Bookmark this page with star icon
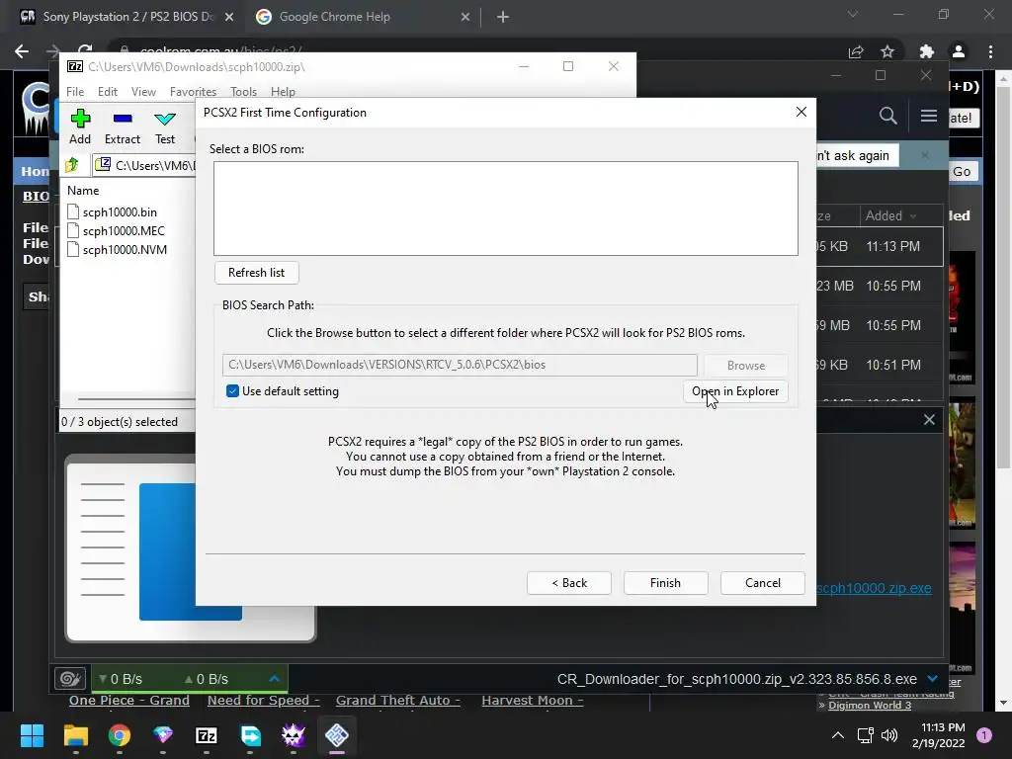The height and width of the screenshot is (759, 1012). pos(887,51)
